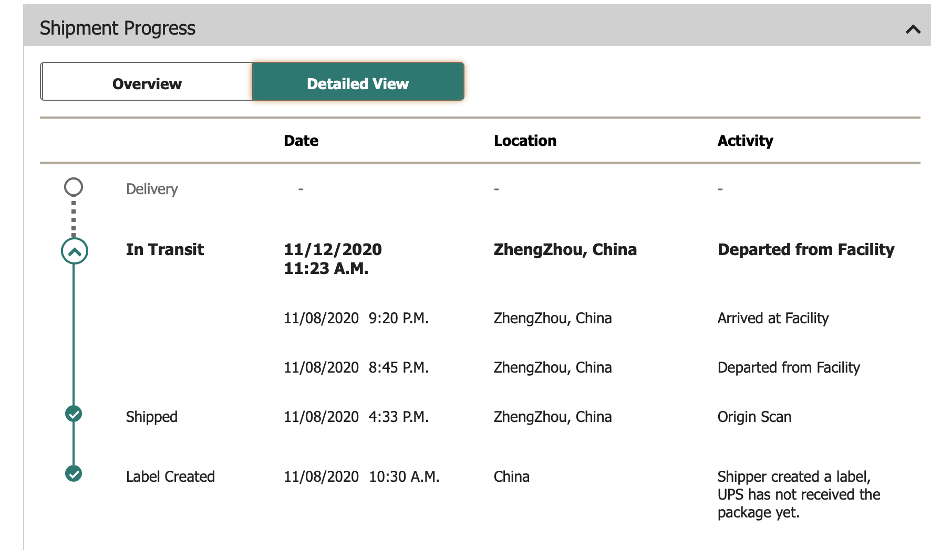Viewport: 931px width, 550px height.
Task: Click the Activity column header
Action: 745,141
